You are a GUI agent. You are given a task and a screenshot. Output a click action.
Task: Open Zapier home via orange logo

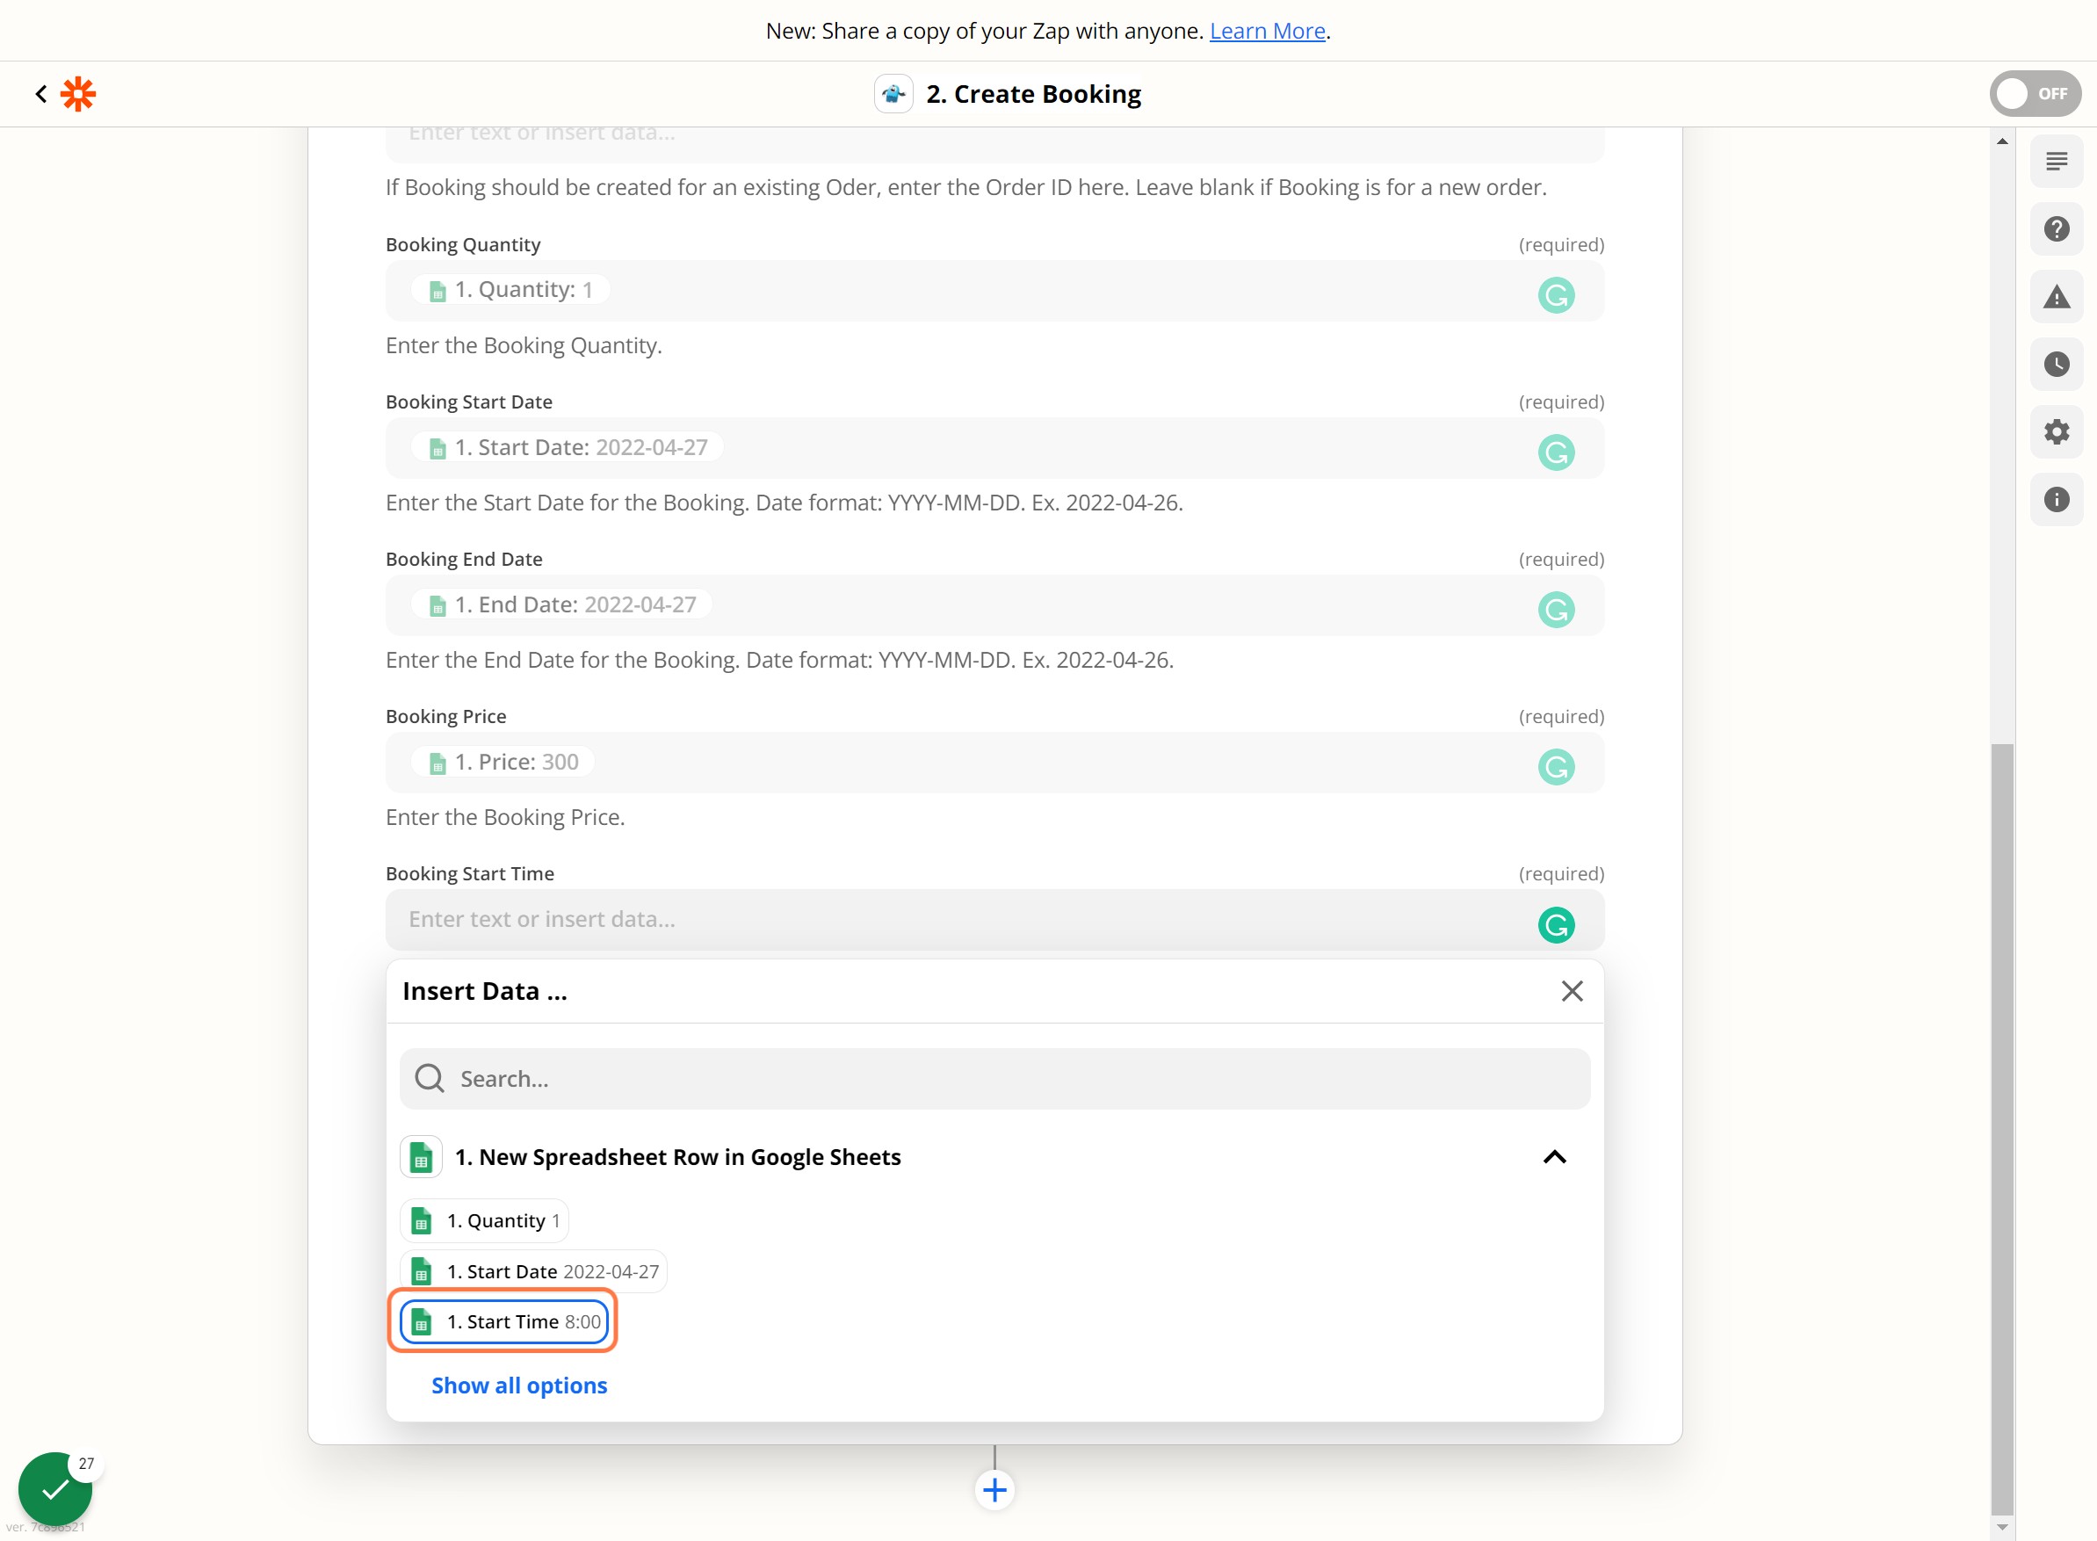78,93
